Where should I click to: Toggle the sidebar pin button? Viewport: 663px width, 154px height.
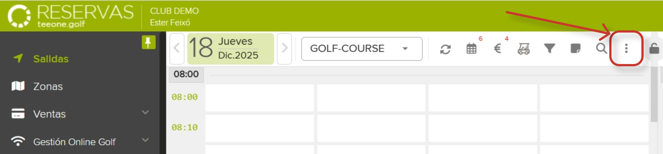(148, 43)
